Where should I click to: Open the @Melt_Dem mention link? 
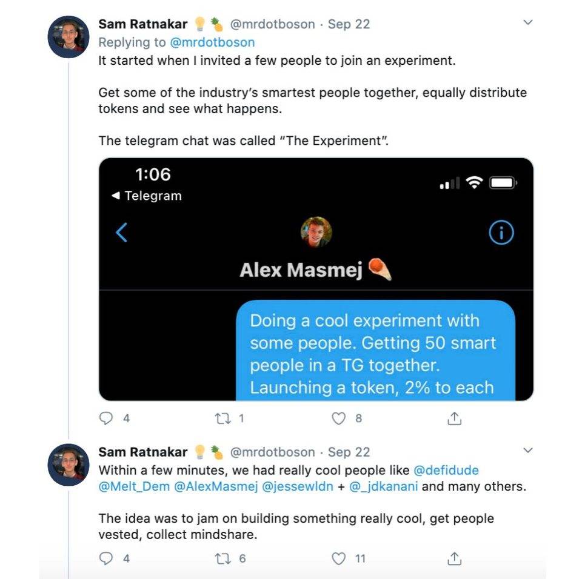coord(133,487)
